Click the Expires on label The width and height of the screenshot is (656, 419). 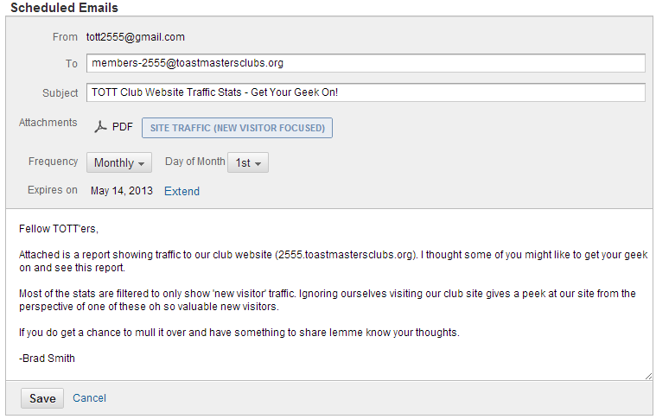[53, 190]
